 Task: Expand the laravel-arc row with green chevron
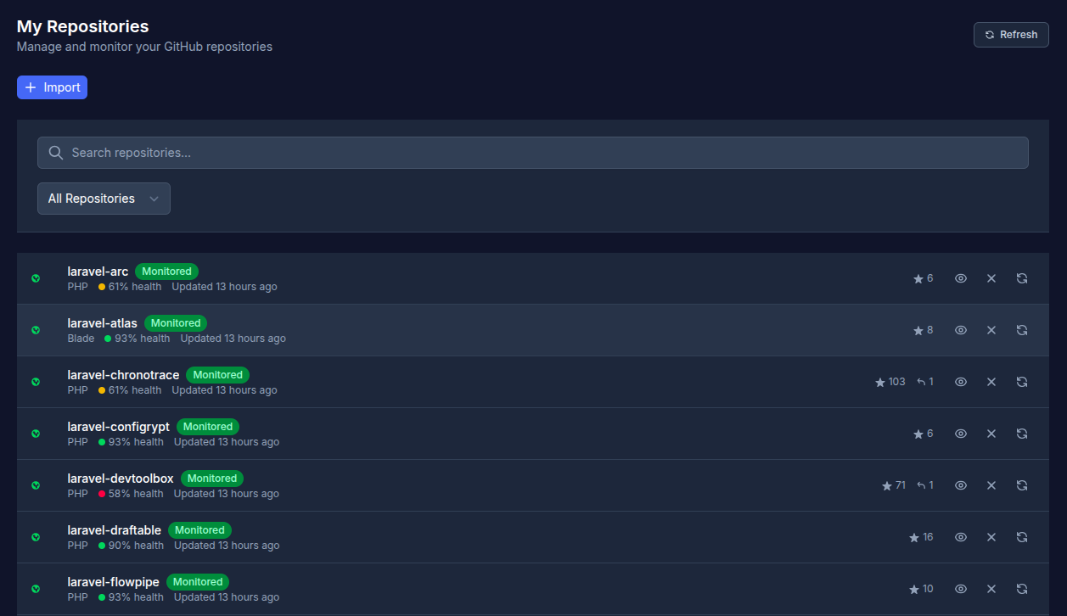pyautogui.click(x=36, y=278)
